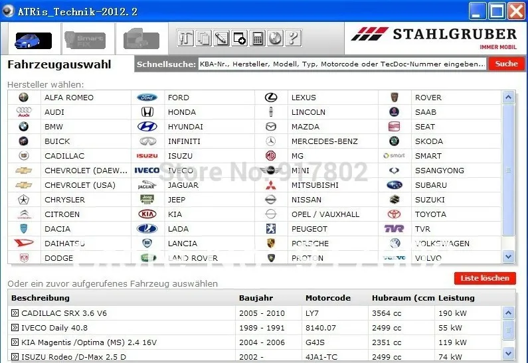Screen dimensions: 528x363
Task: Click the Leistung column header
Action: pos(456,298)
